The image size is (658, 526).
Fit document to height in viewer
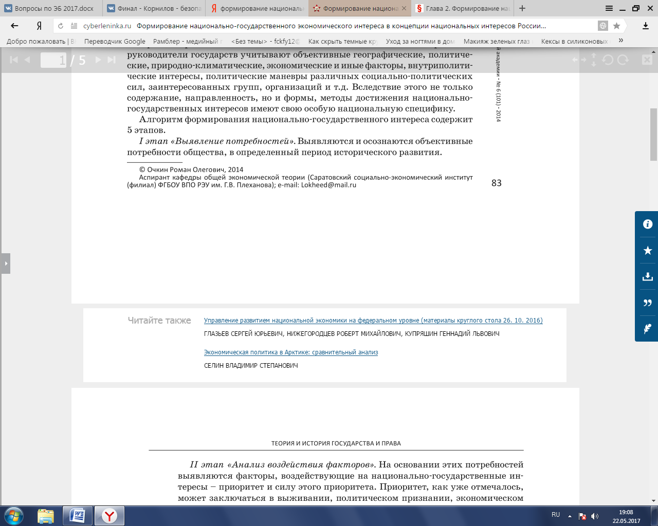(594, 60)
